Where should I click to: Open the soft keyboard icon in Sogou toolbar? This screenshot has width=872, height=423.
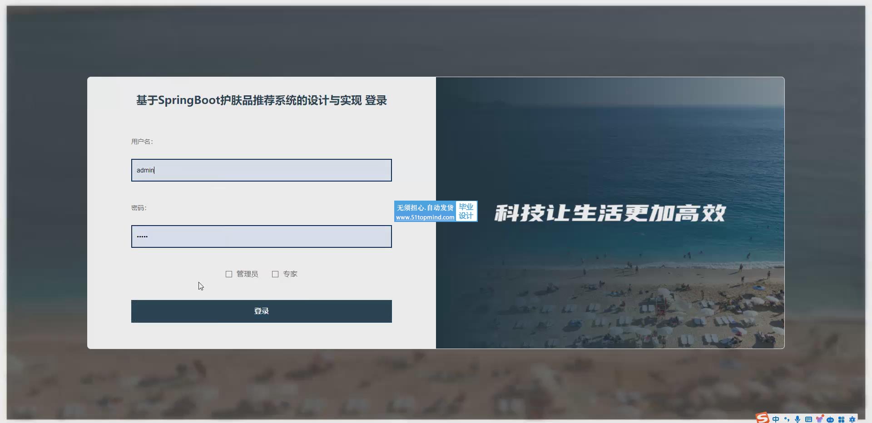808,419
